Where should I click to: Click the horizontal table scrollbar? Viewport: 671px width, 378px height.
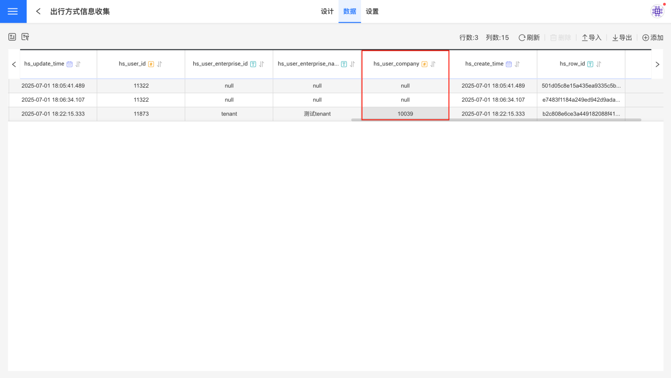click(x=496, y=120)
